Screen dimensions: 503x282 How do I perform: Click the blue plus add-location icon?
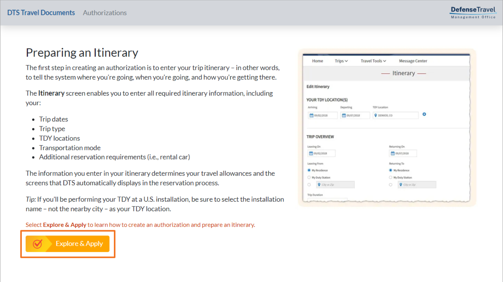coord(424,114)
